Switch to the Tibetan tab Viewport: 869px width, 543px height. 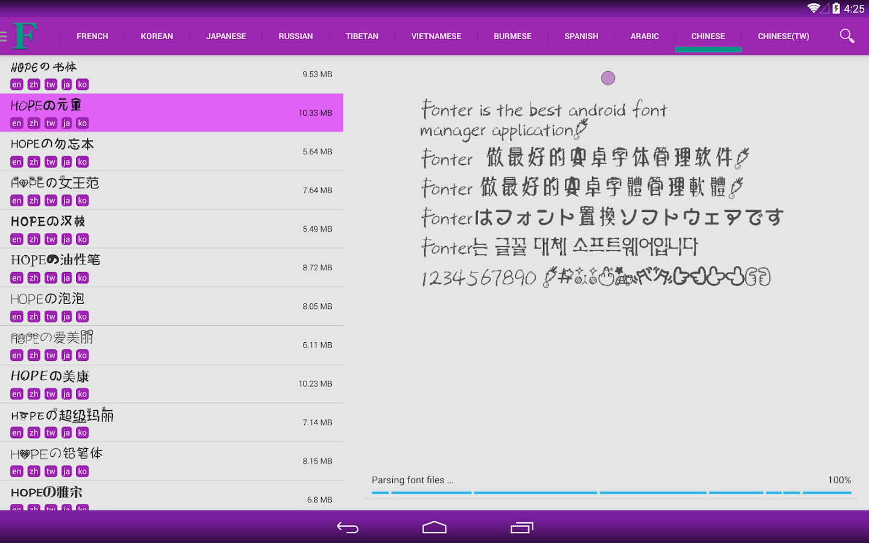click(x=362, y=36)
